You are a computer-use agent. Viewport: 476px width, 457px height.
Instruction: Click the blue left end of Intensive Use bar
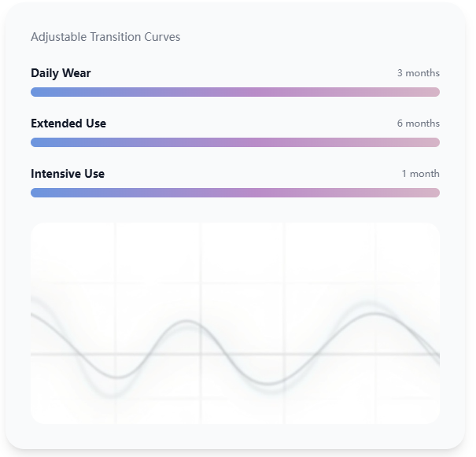(x=38, y=193)
